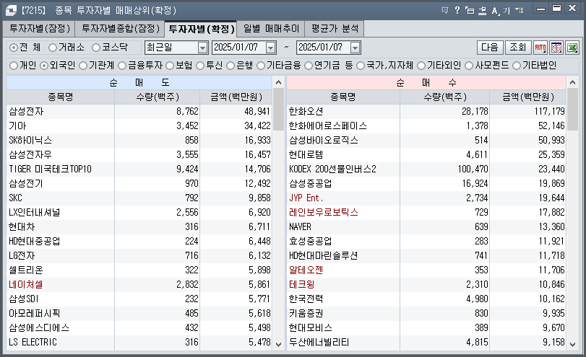Image resolution: width=586 pixels, height=357 pixels.
Task: Select TIGER 미국테크TOP10 row
Action: coord(139,169)
